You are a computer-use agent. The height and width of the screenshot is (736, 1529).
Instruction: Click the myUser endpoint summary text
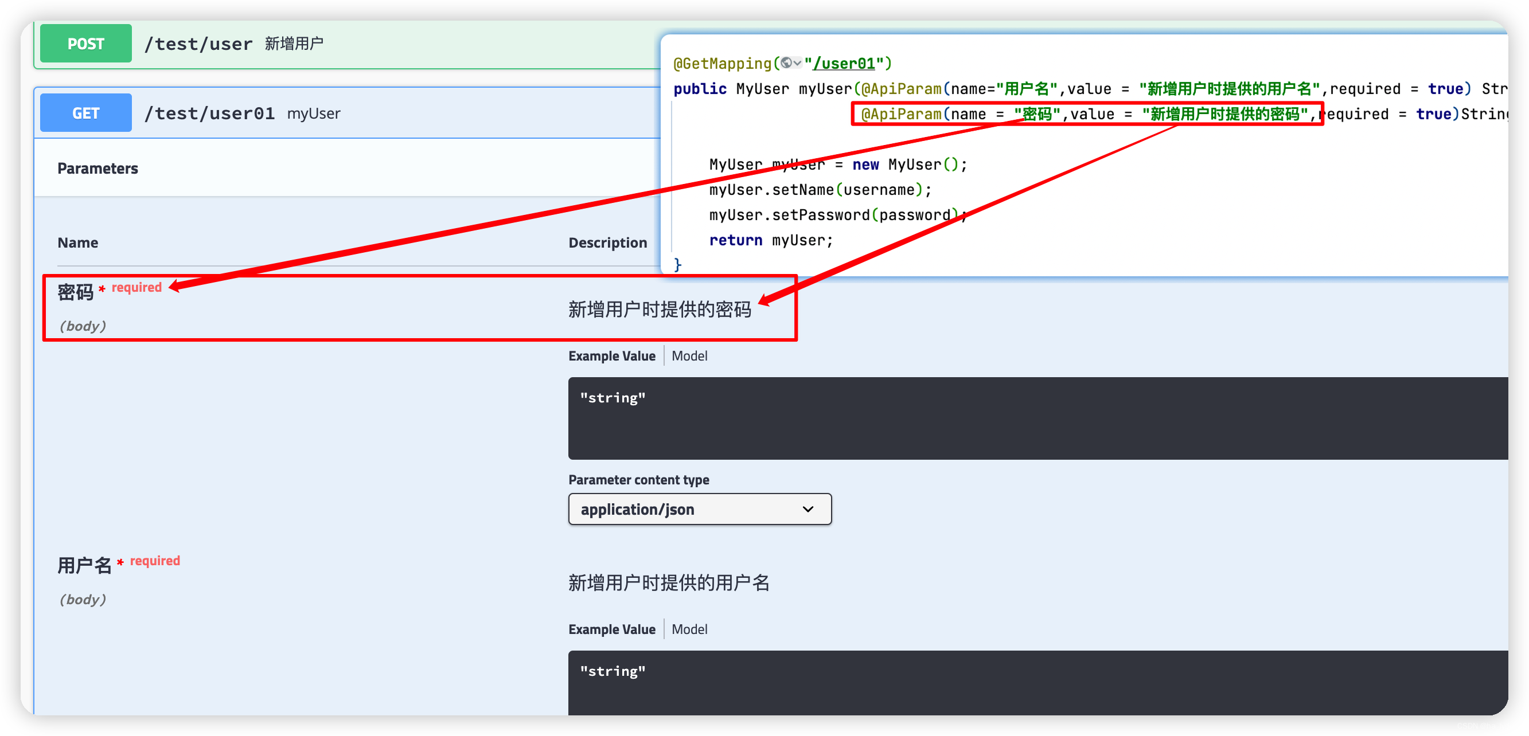pos(313,113)
